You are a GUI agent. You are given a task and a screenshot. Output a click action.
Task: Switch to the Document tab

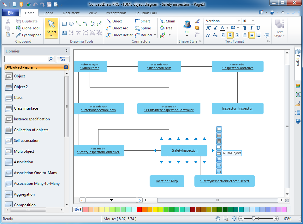[x=71, y=13]
